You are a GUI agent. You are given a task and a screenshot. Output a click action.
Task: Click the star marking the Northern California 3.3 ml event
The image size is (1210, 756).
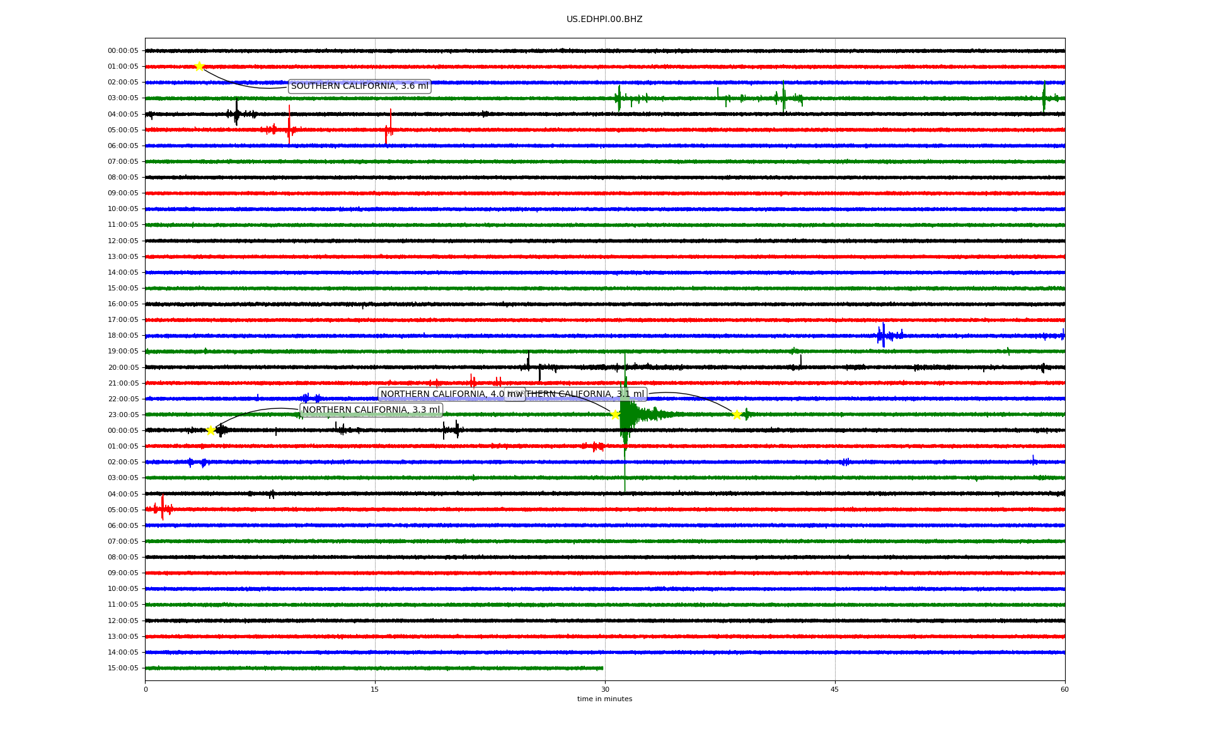pyautogui.click(x=210, y=430)
